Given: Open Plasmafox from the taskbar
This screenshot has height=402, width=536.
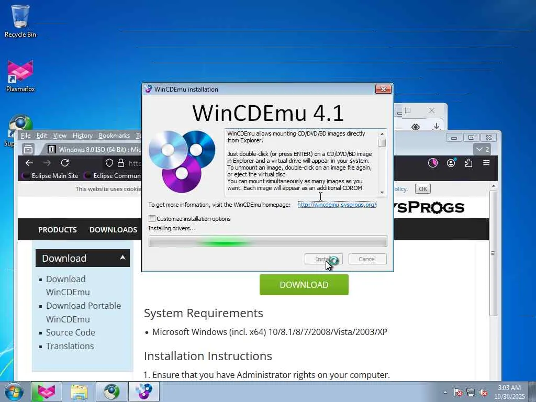Looking at the screenshot, I should coord(47,392).
